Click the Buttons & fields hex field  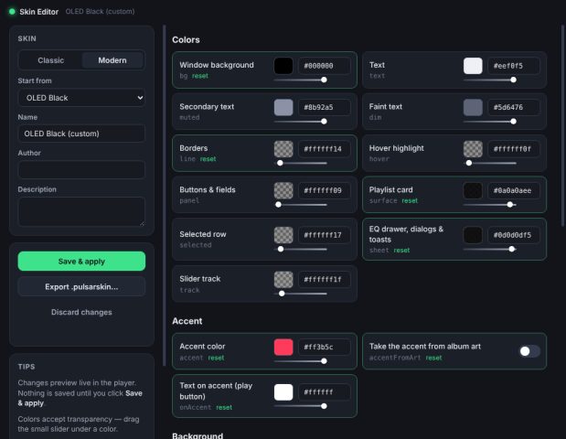325,190
